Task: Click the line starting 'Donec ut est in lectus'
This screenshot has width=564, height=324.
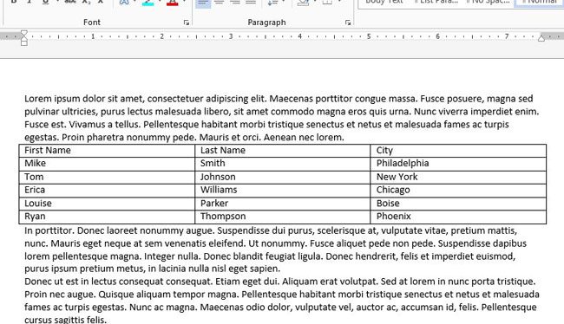Action: [x=280, y=282]
